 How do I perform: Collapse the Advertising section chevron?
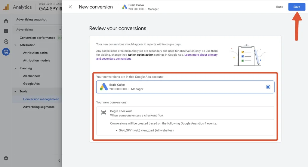60,30
